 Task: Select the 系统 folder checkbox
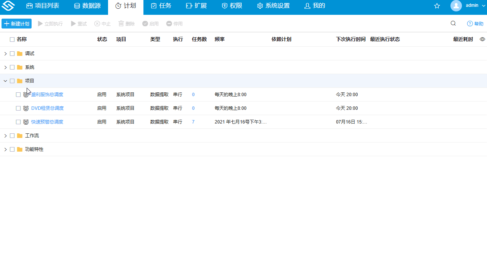[x=12, y=67]
